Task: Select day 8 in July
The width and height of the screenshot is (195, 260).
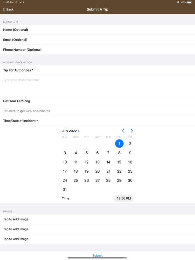Action: point(119,153)
